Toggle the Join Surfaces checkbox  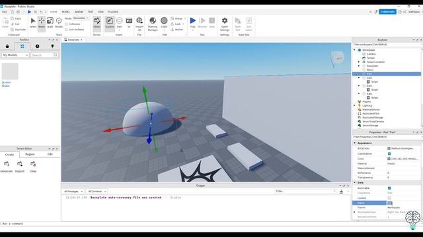[66, 30]
